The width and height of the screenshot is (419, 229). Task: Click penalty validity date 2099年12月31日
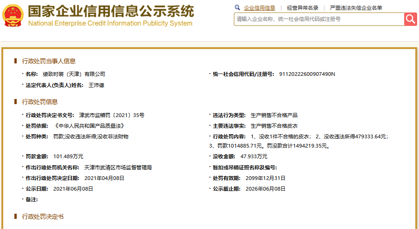pos(265,178)
